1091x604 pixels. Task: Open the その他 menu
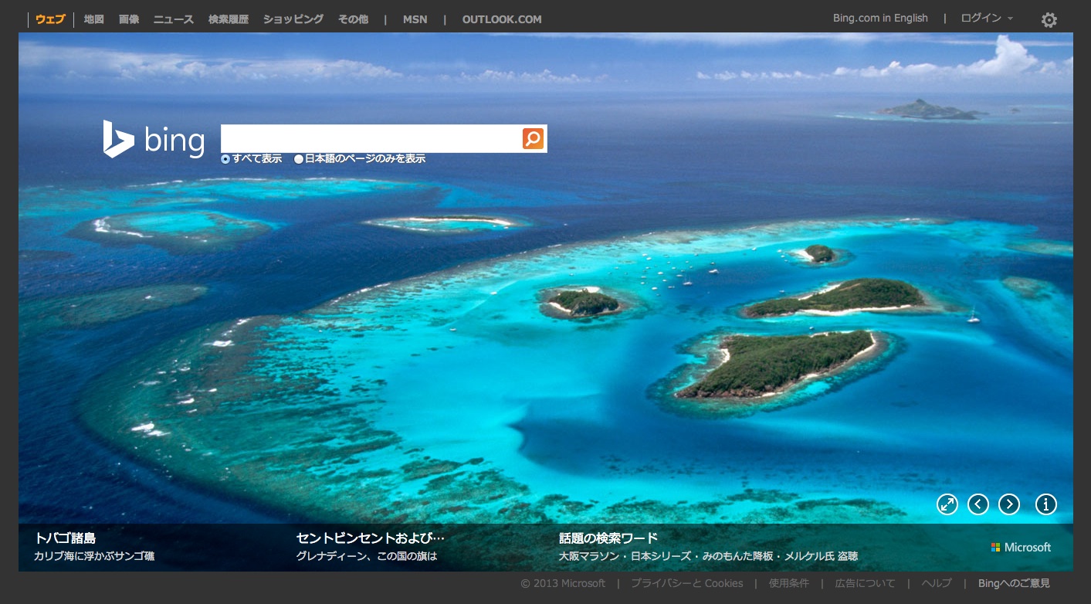pos(353,19)
